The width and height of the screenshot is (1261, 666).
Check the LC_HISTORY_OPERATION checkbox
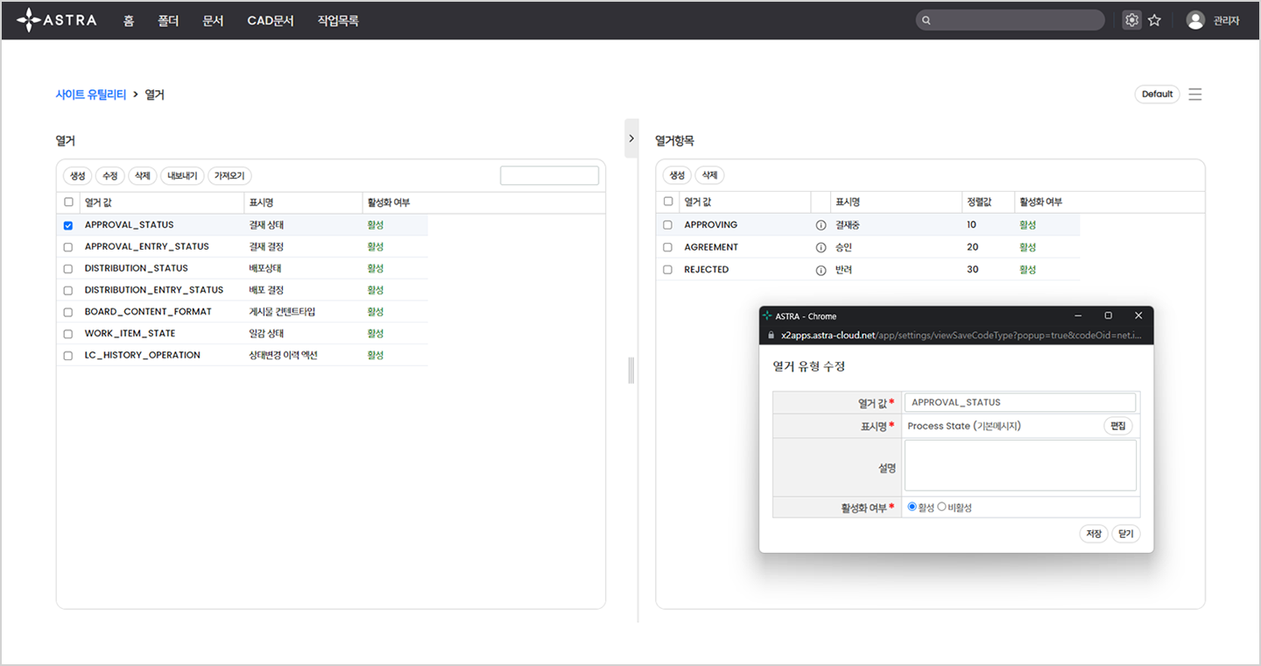pyautogui.click(x=68, y=356)
